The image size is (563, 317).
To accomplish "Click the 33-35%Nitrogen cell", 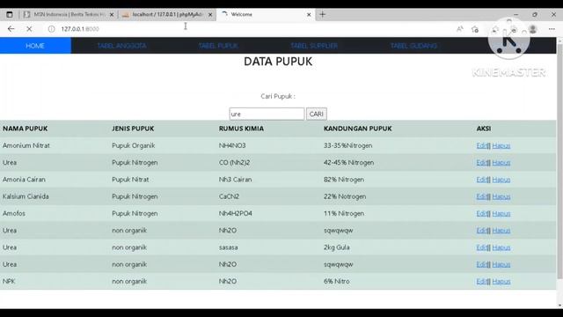I will [x=348, y=145].
